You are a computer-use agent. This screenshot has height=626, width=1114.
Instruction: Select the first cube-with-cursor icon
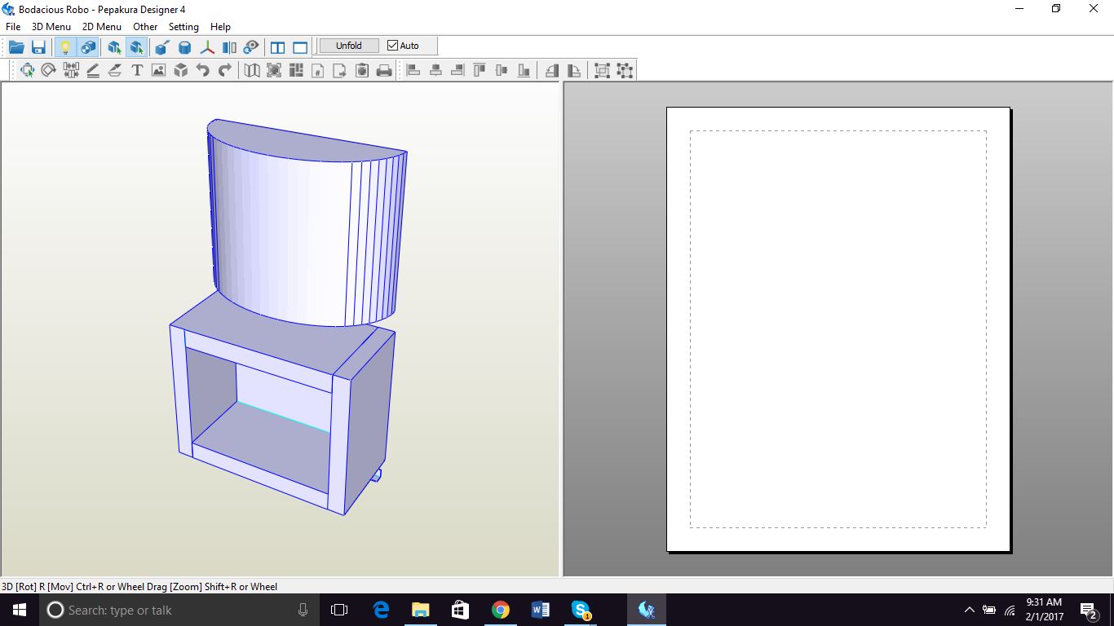pos(115,47)
